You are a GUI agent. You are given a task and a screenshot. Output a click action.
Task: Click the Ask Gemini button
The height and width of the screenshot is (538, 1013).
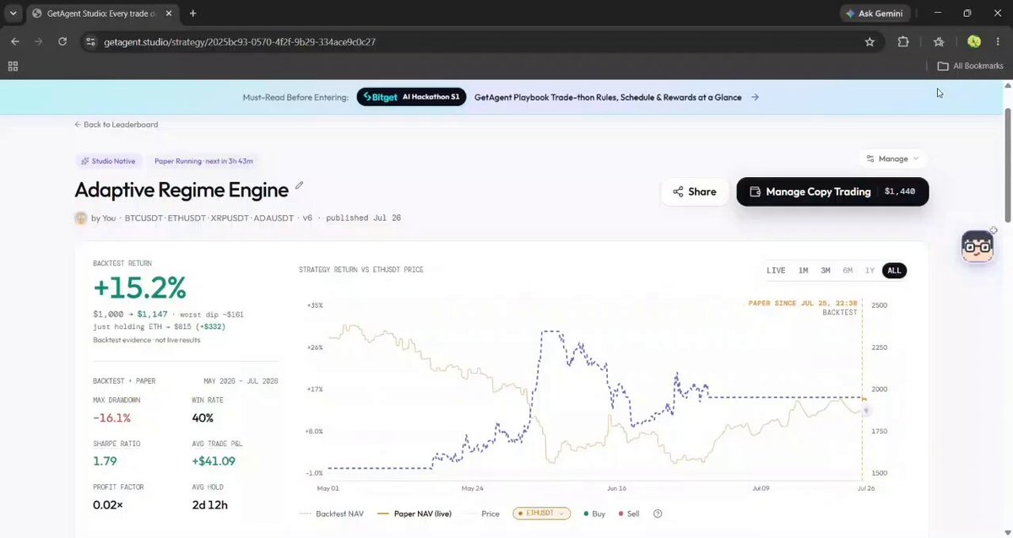coord(876,13)
